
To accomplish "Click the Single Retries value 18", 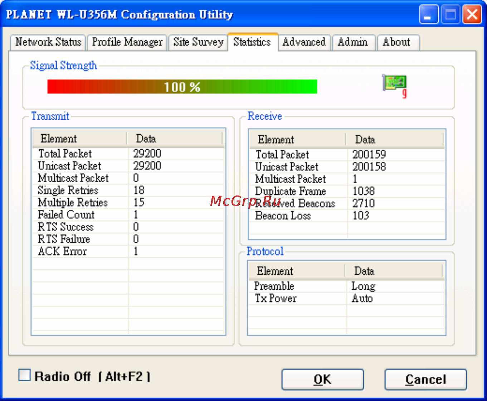I will click(139, 190).
